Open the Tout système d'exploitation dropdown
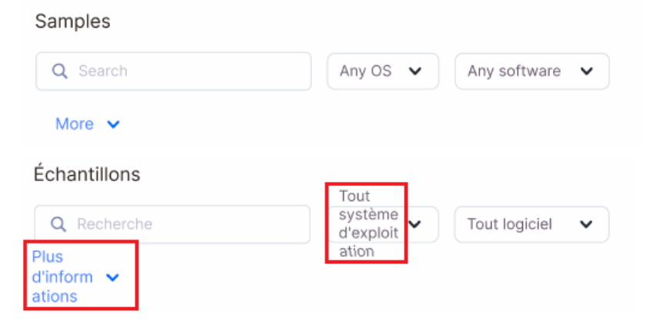 pos(369,224)
